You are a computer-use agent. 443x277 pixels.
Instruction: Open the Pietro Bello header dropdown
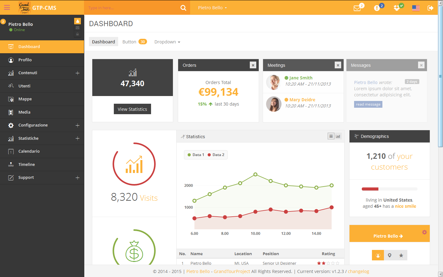point(212,8)
